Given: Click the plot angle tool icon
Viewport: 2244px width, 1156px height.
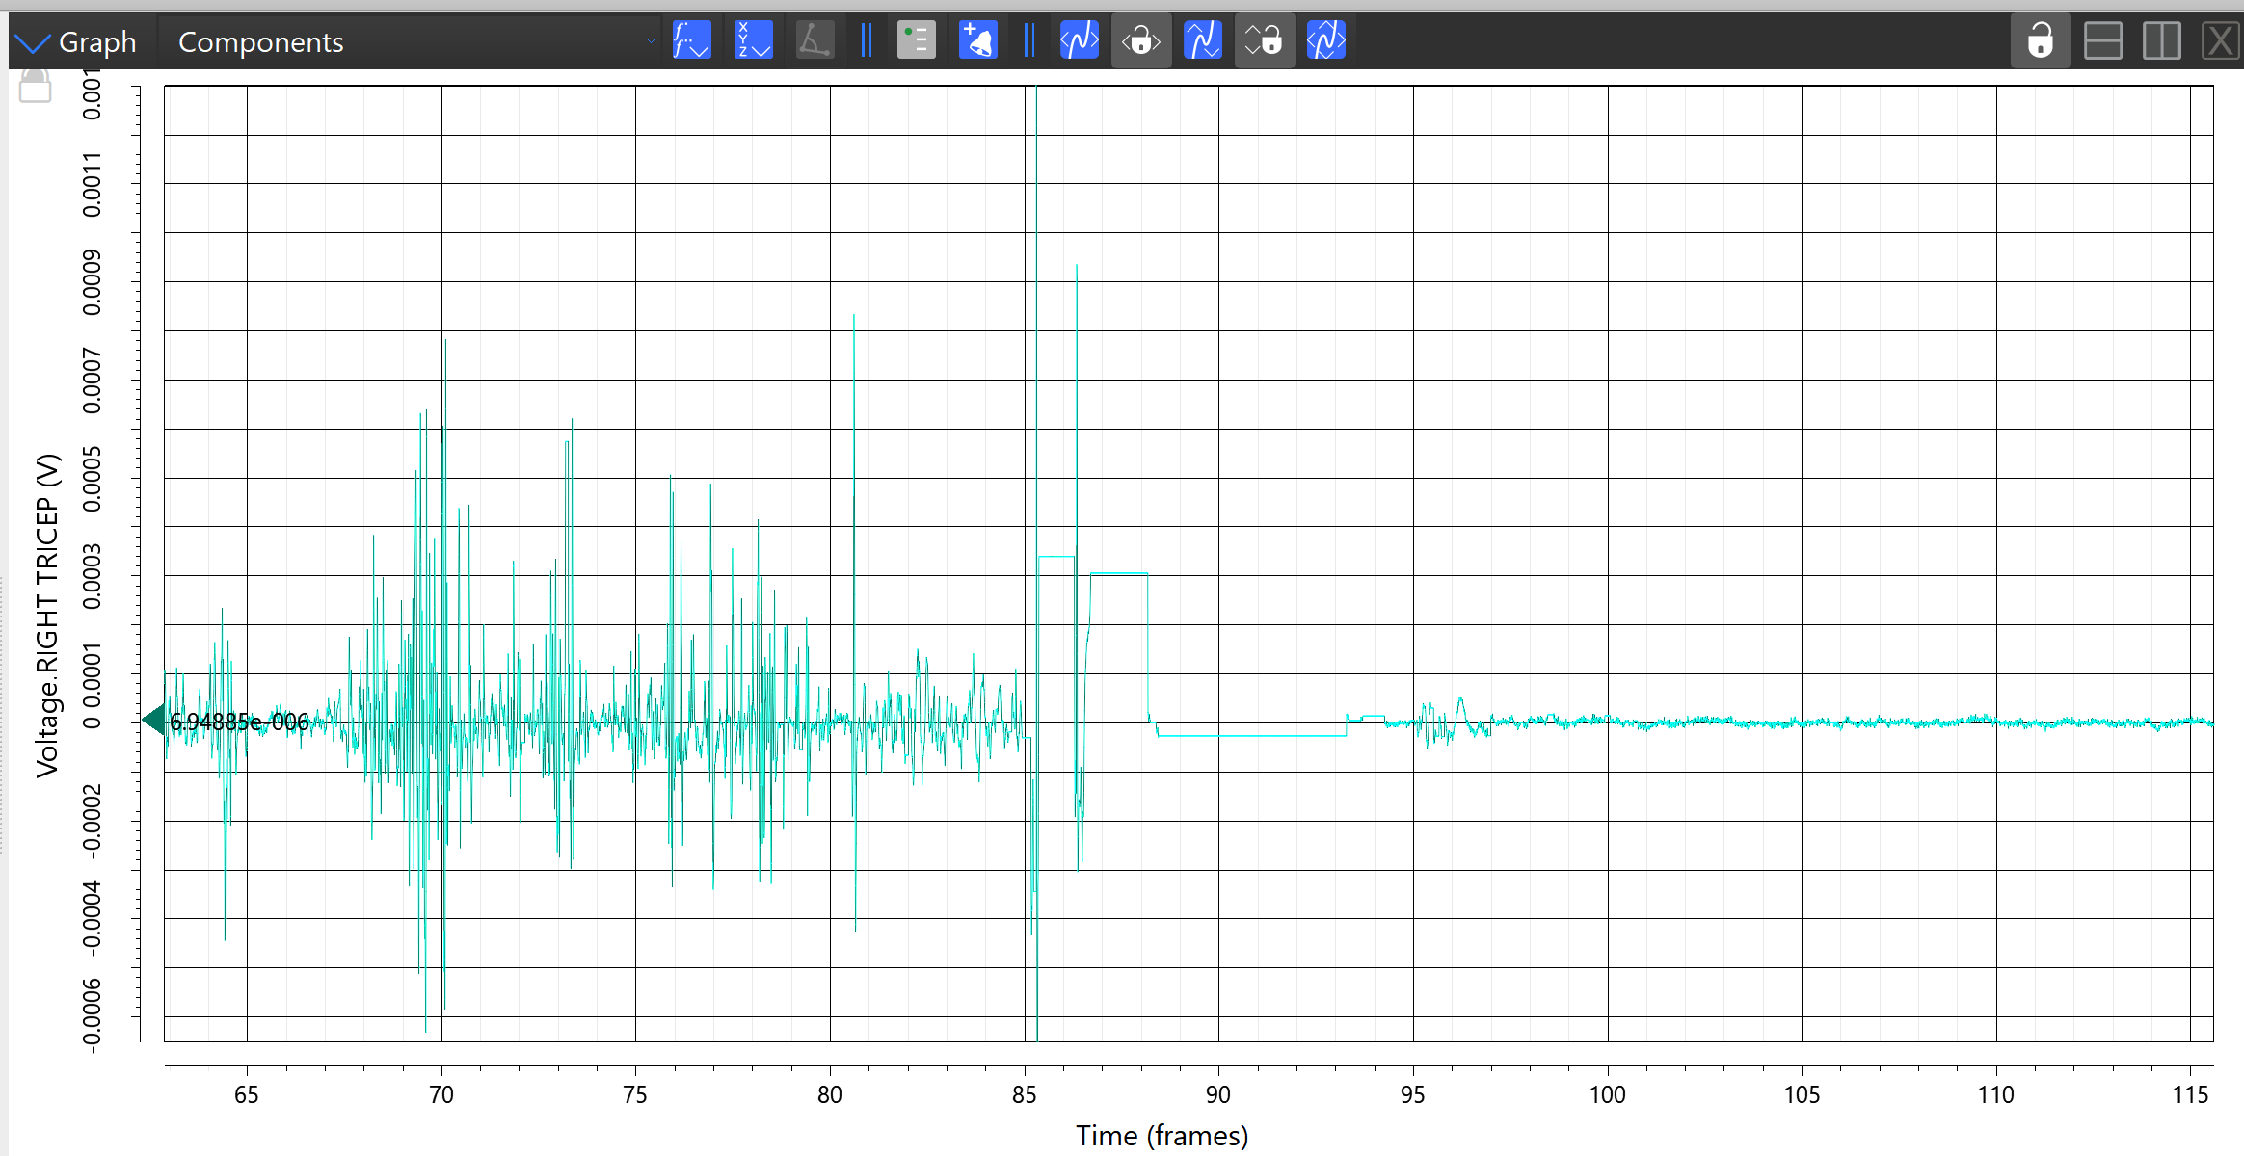Looking at the screenshot, I should (x=815, y=40).
